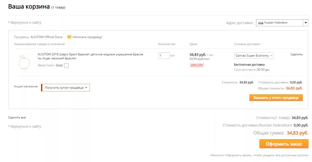Open the bracelet product thumbnail
This screenshot has width=312, height=162.
click(x=24, y=62)
